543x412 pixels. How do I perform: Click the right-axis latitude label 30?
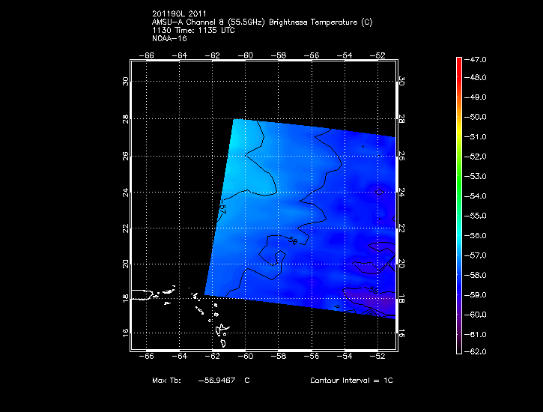tap(401, 82)
